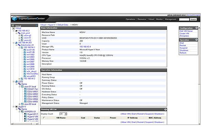Collapse the HYPERV-01 tree node

(x=19, y=112)
